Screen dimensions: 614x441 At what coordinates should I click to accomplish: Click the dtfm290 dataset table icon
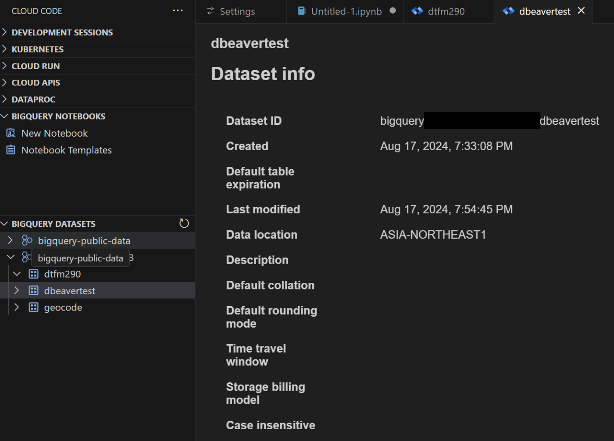tap(33, 274)
